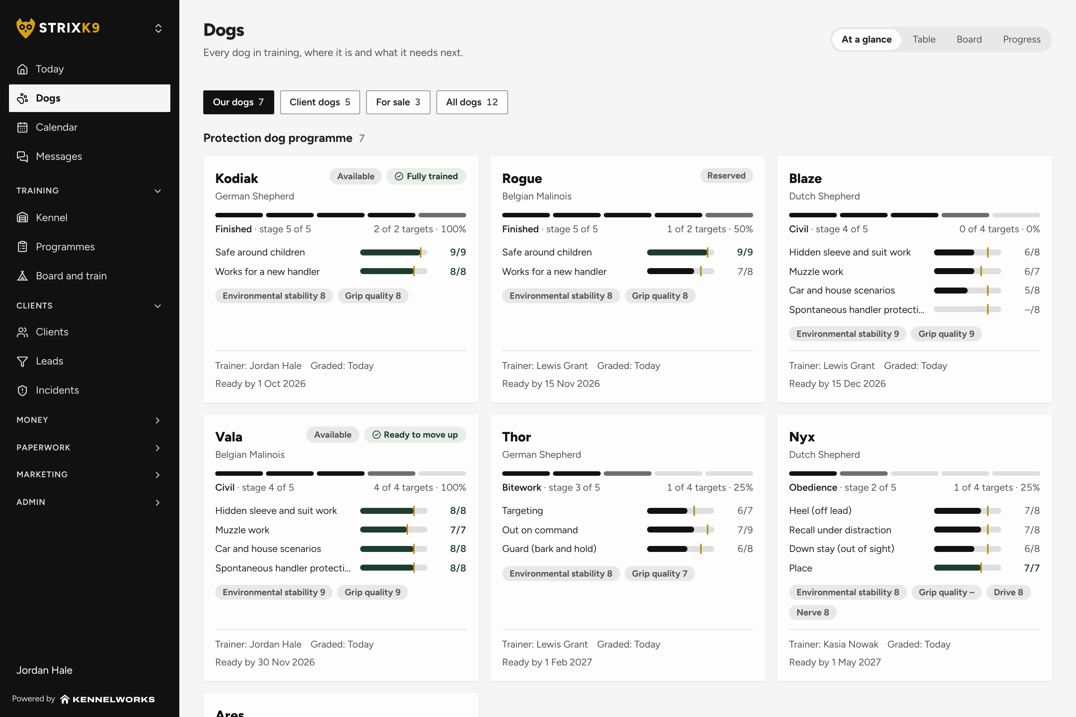Click the Board and train icon
Screen dimensions: 1076x717
click(x=22, y=276)
